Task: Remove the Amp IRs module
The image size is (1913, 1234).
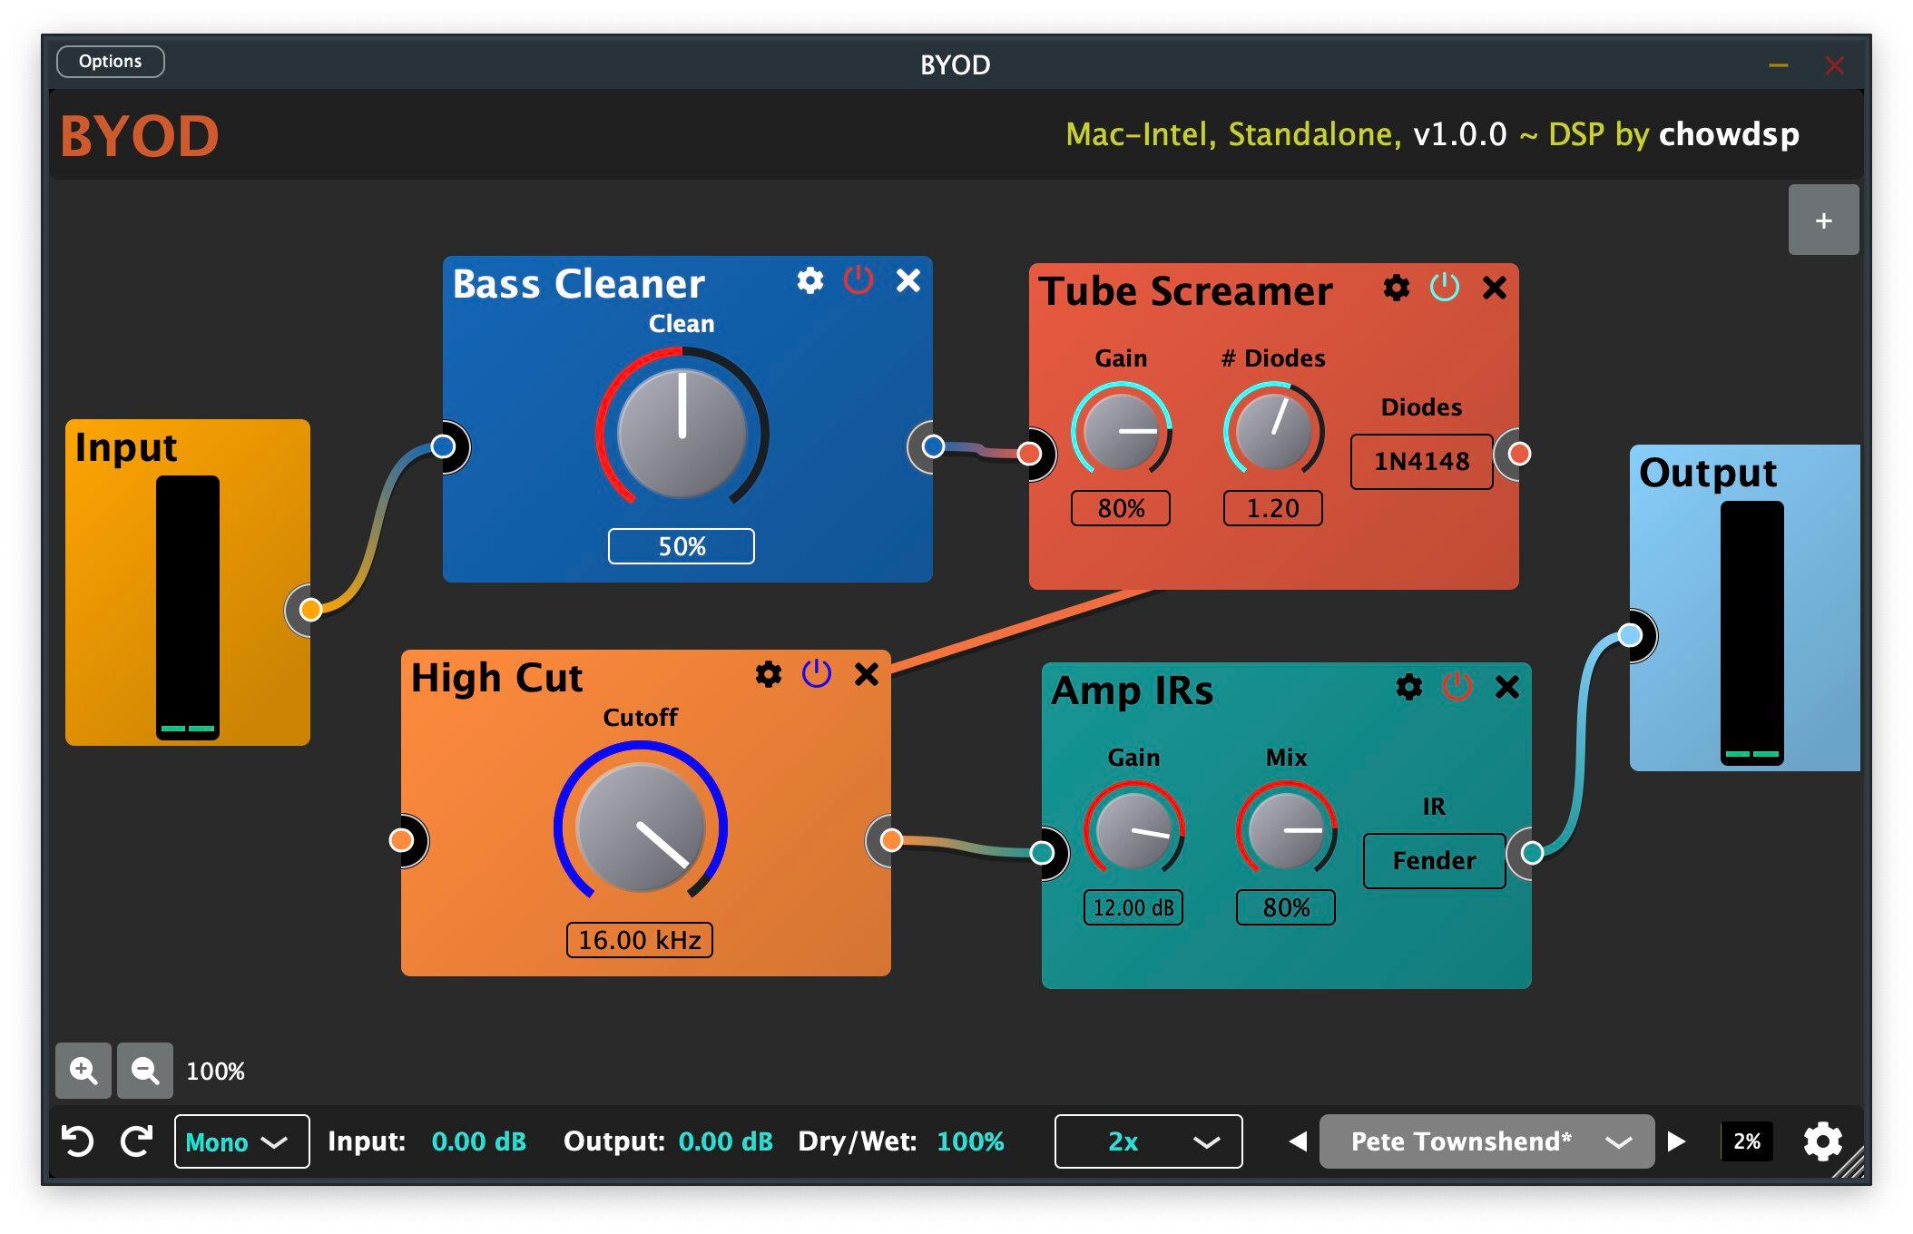Action: point(1507,687)
